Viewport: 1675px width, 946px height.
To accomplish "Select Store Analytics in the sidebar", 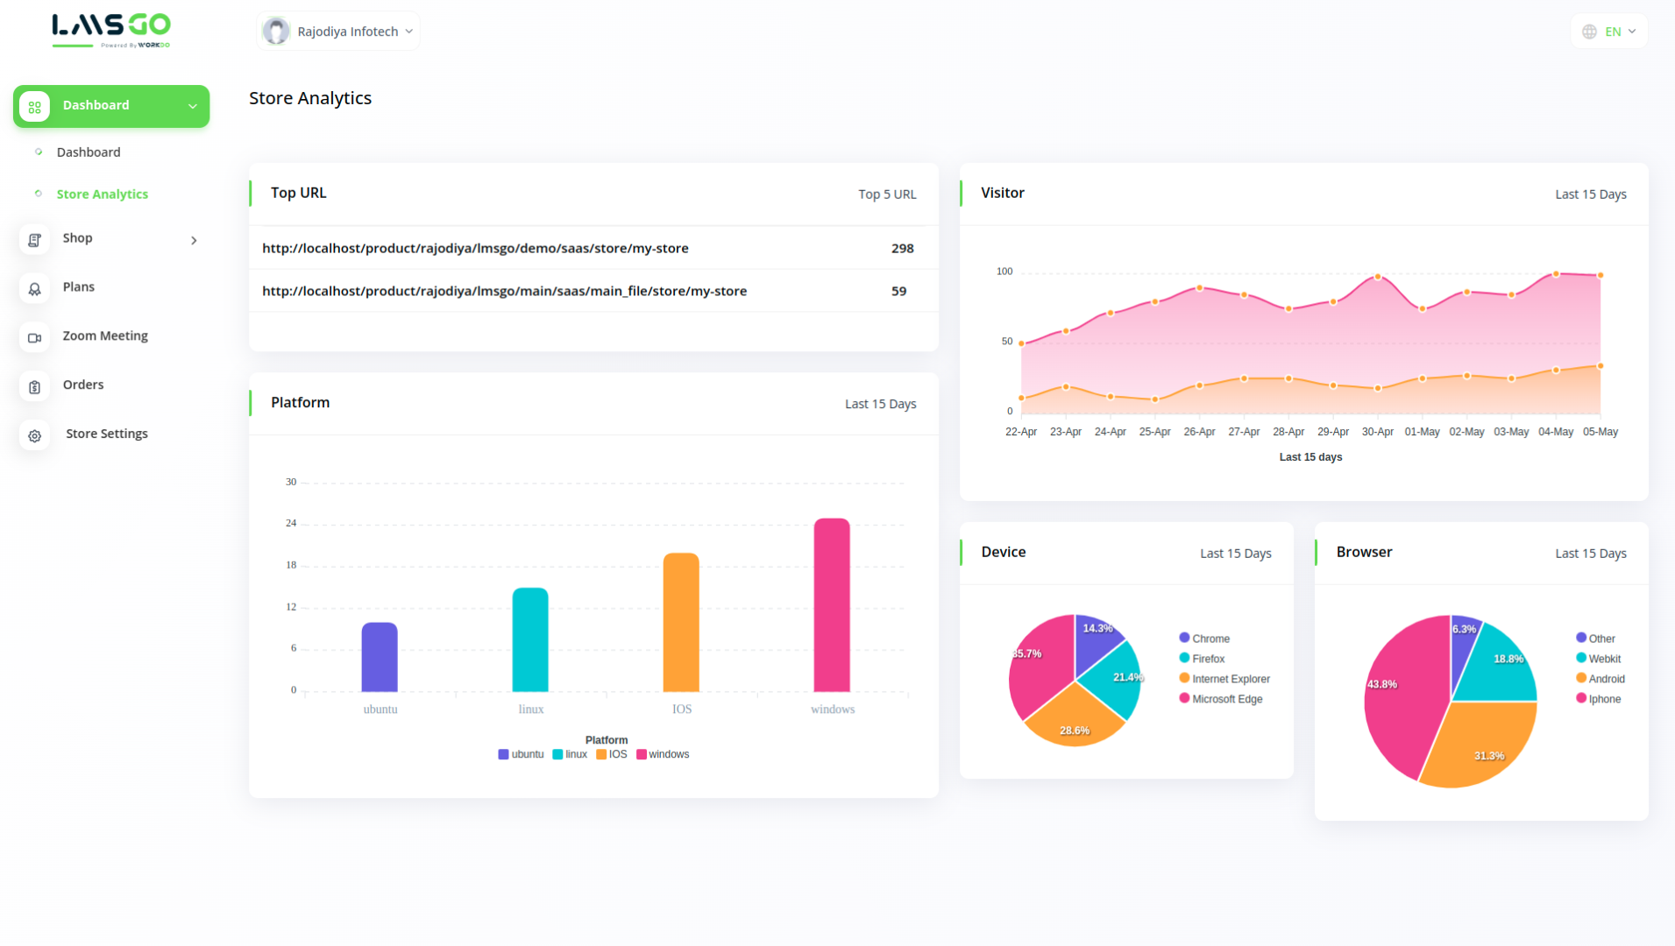I will pyautogui.click(x=103, y=194).
